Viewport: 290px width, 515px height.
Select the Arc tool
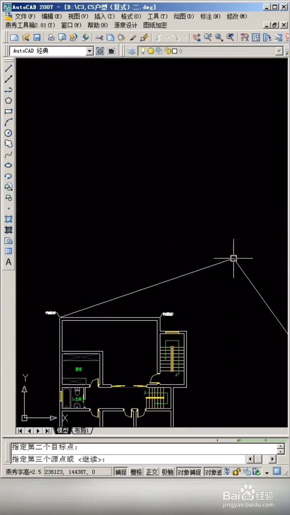(x=8, y=122)
